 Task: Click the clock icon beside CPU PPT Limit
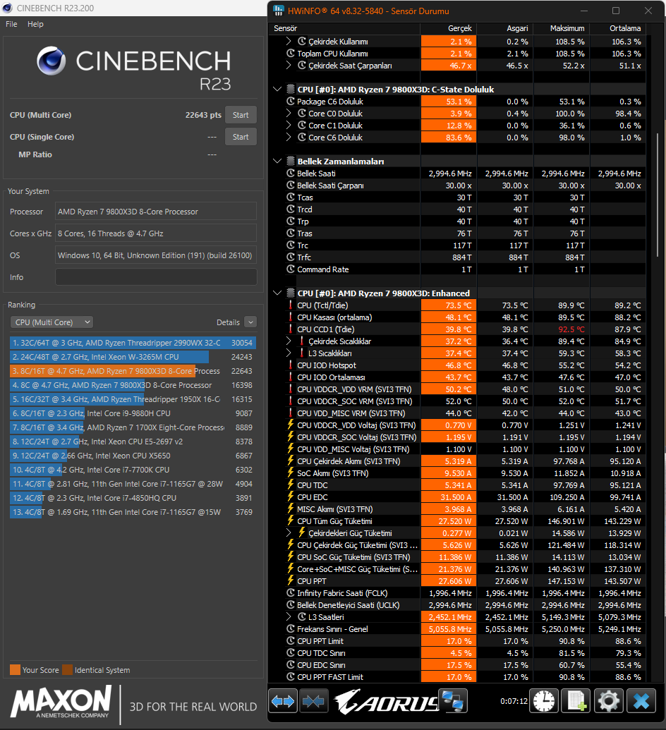pyautogui.click(x=291, y=641)
